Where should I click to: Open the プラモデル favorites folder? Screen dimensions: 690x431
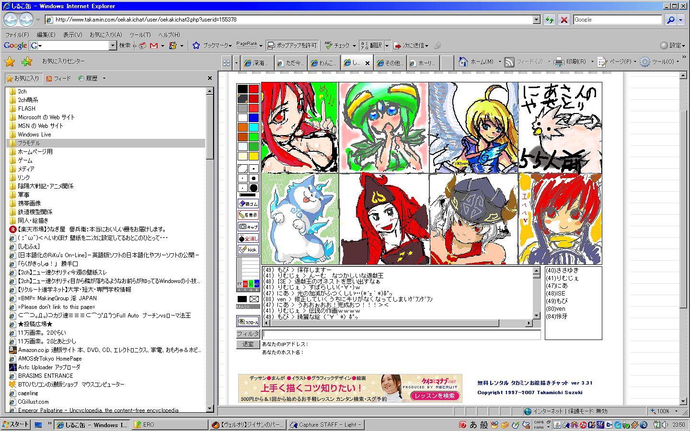[29, 143]
